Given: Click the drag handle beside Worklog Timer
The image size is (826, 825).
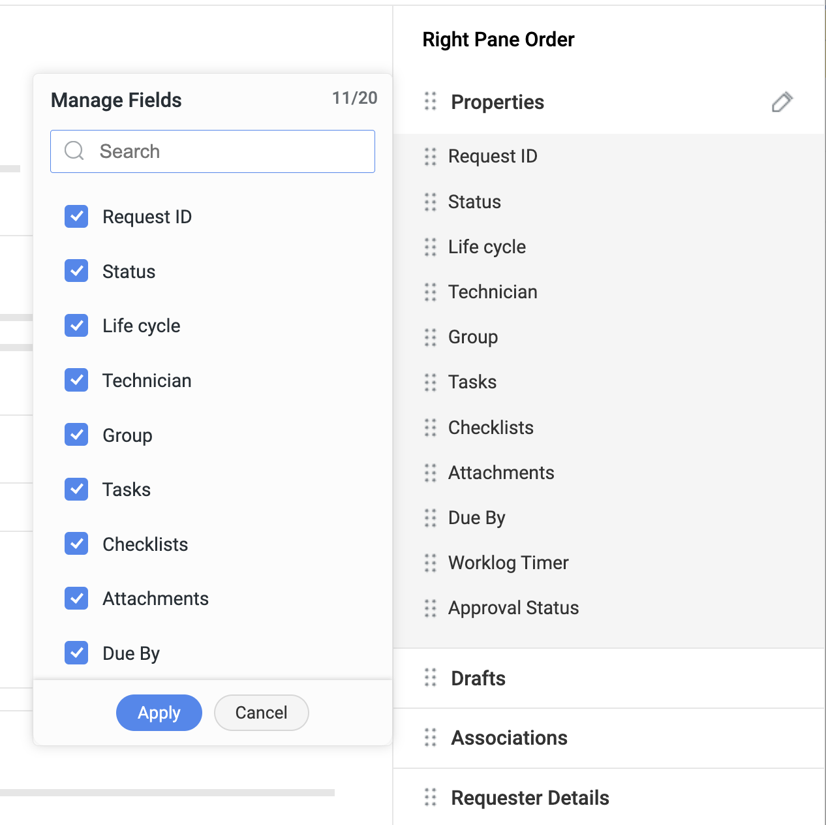Looking at the screenshot, I should (x=431, y=563).
